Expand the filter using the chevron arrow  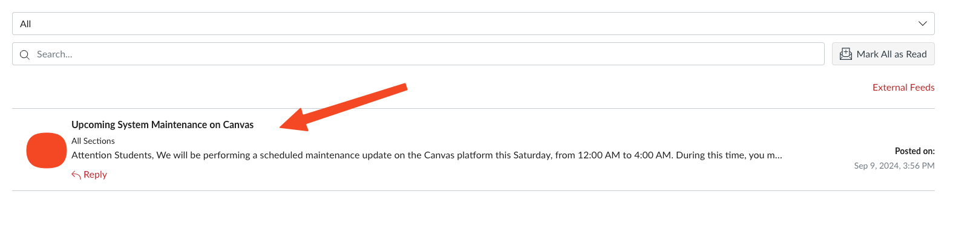coord(922,24)
